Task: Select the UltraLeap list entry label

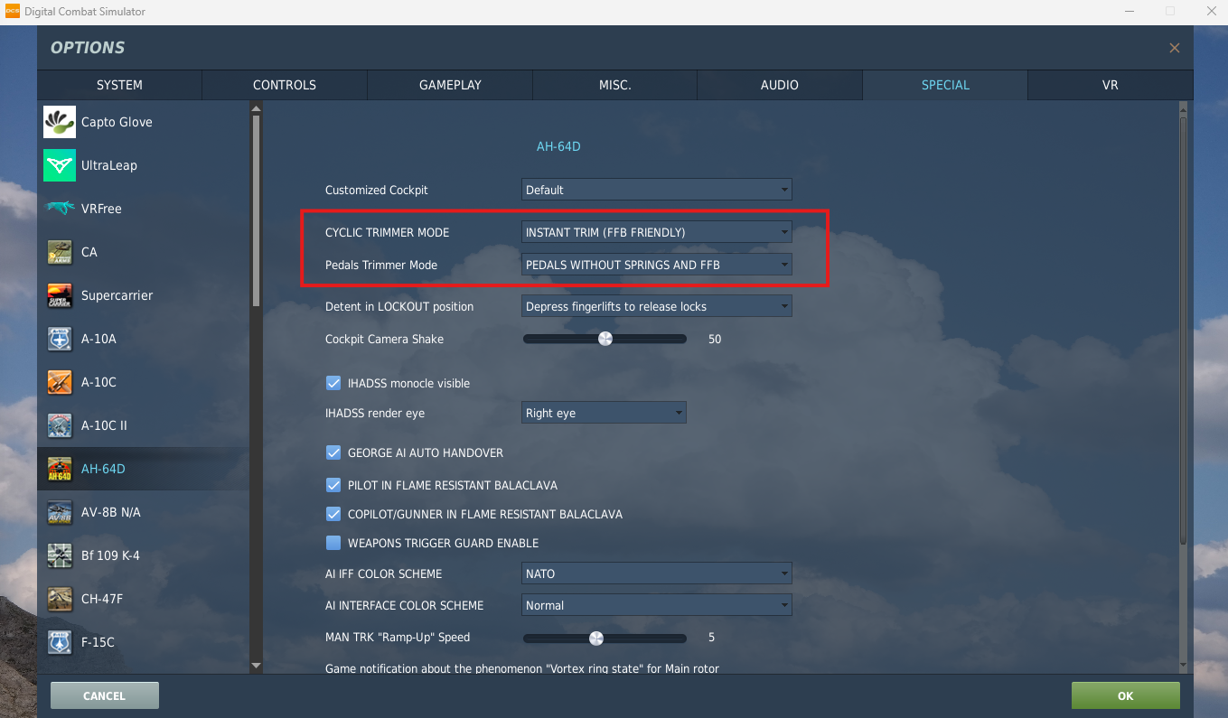Action: 109,165
